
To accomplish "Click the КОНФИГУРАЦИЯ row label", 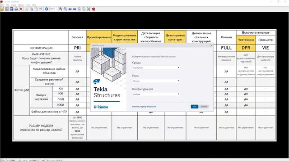I will (41, 48).
